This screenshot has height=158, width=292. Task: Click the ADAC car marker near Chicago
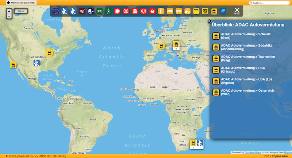click(x=50, y=53)
